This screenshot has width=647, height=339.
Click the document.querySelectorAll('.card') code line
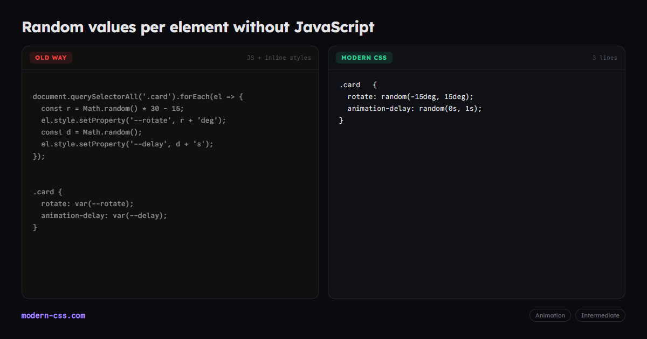click(x=139, y=97)
